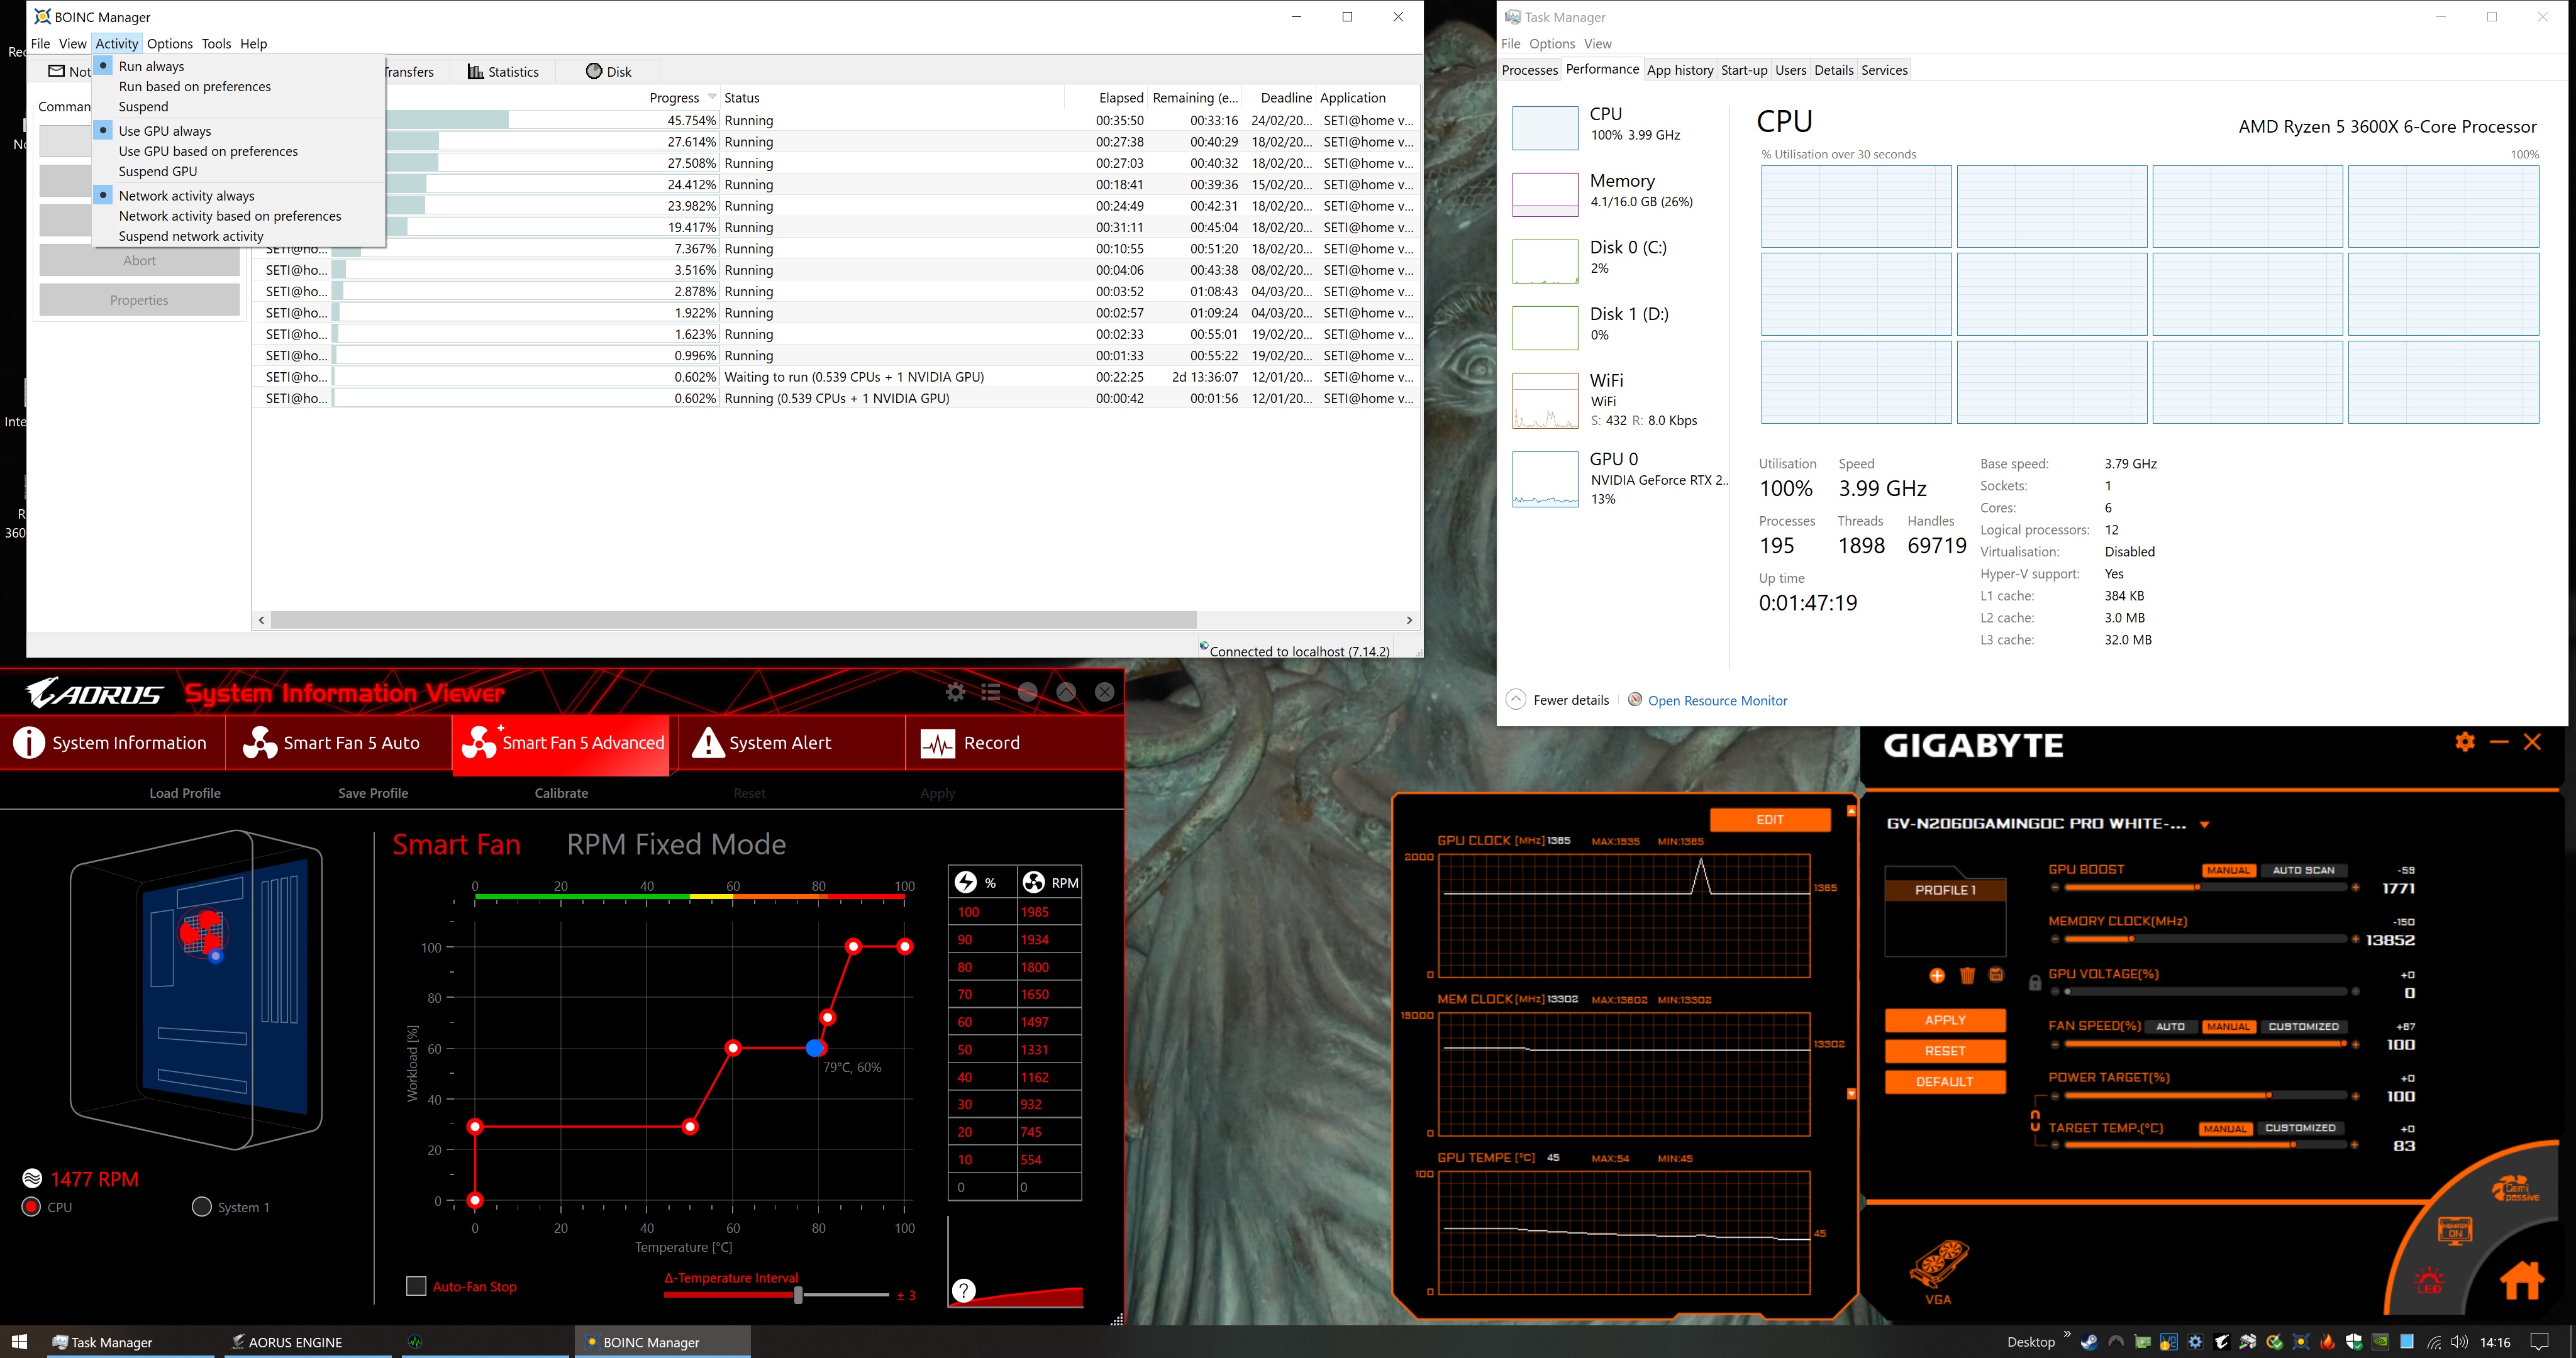The image size is (2576, 1358).
Task: Toggle the power-temp link icon
Action: [2035, 1120]
